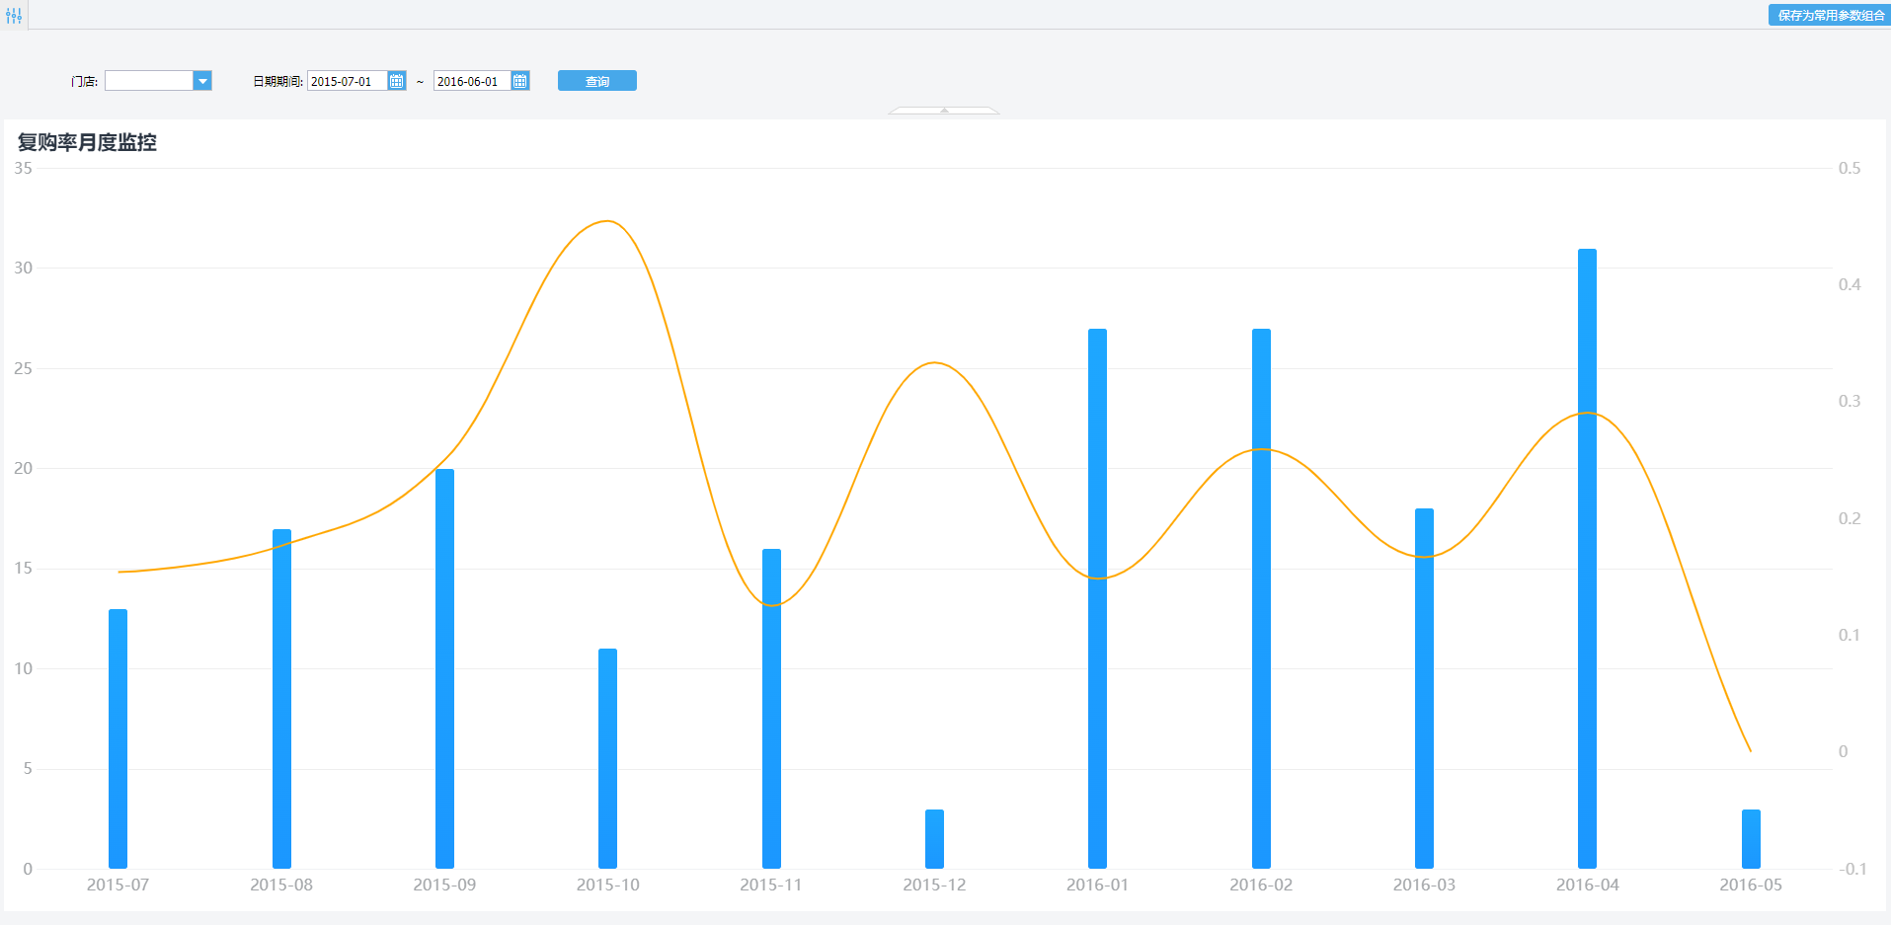Select the 2015-07 blue bar

(118, 738)
